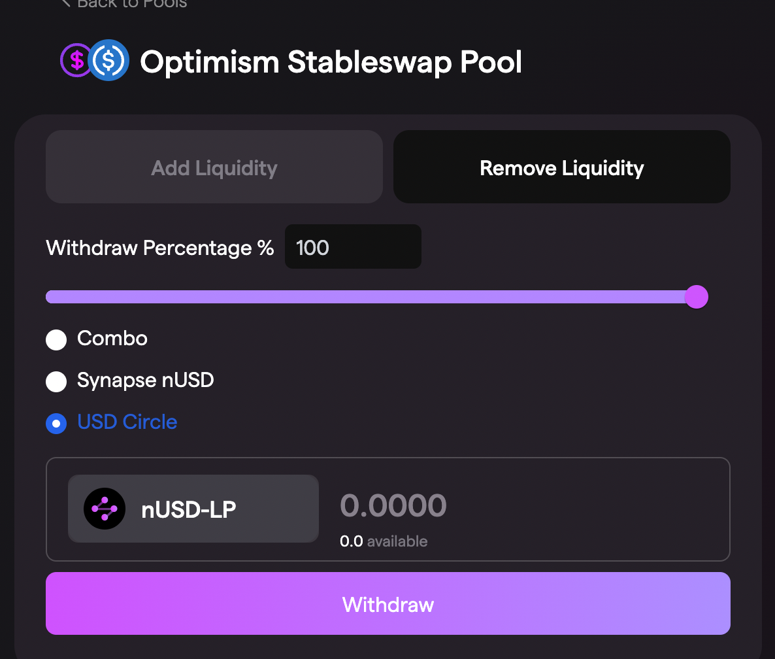Select the USD Circle radio button

56,424
